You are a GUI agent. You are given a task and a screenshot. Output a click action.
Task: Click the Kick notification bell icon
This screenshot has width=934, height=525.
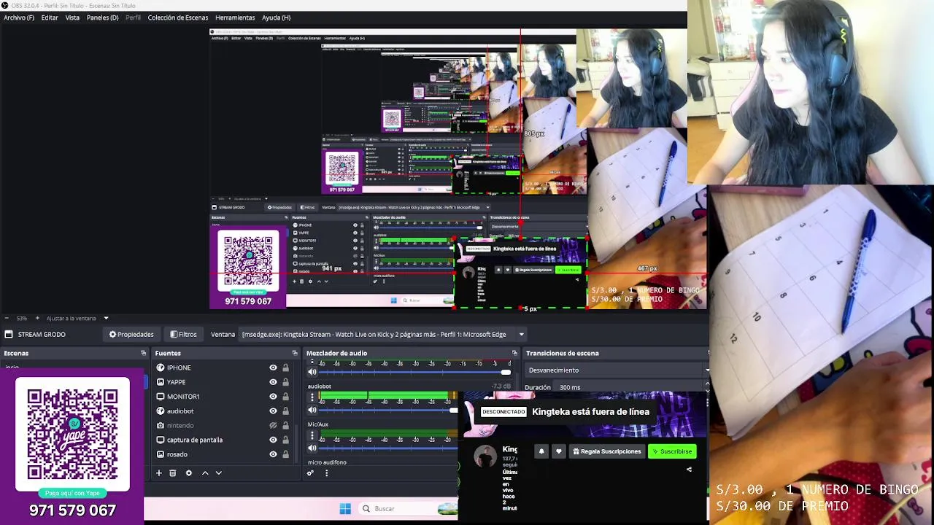541,451
